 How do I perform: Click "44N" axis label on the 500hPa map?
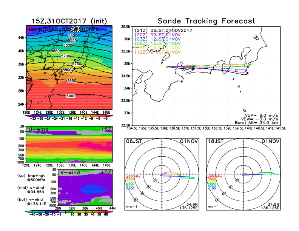pyautogui.click(x=21, y=38)
